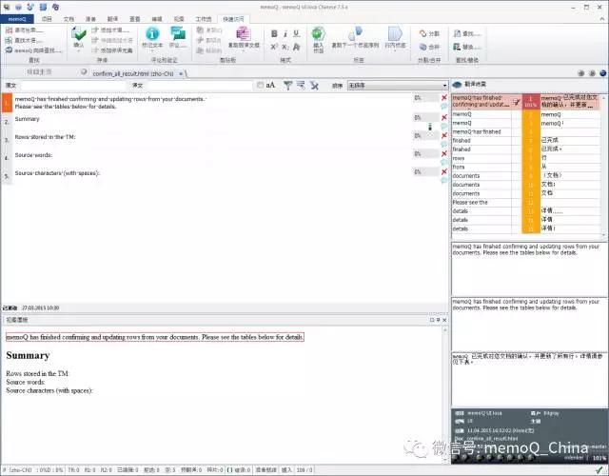Select the 'rows' translation results entry
The height and width of the screenshot is (476, 609).
526,158
